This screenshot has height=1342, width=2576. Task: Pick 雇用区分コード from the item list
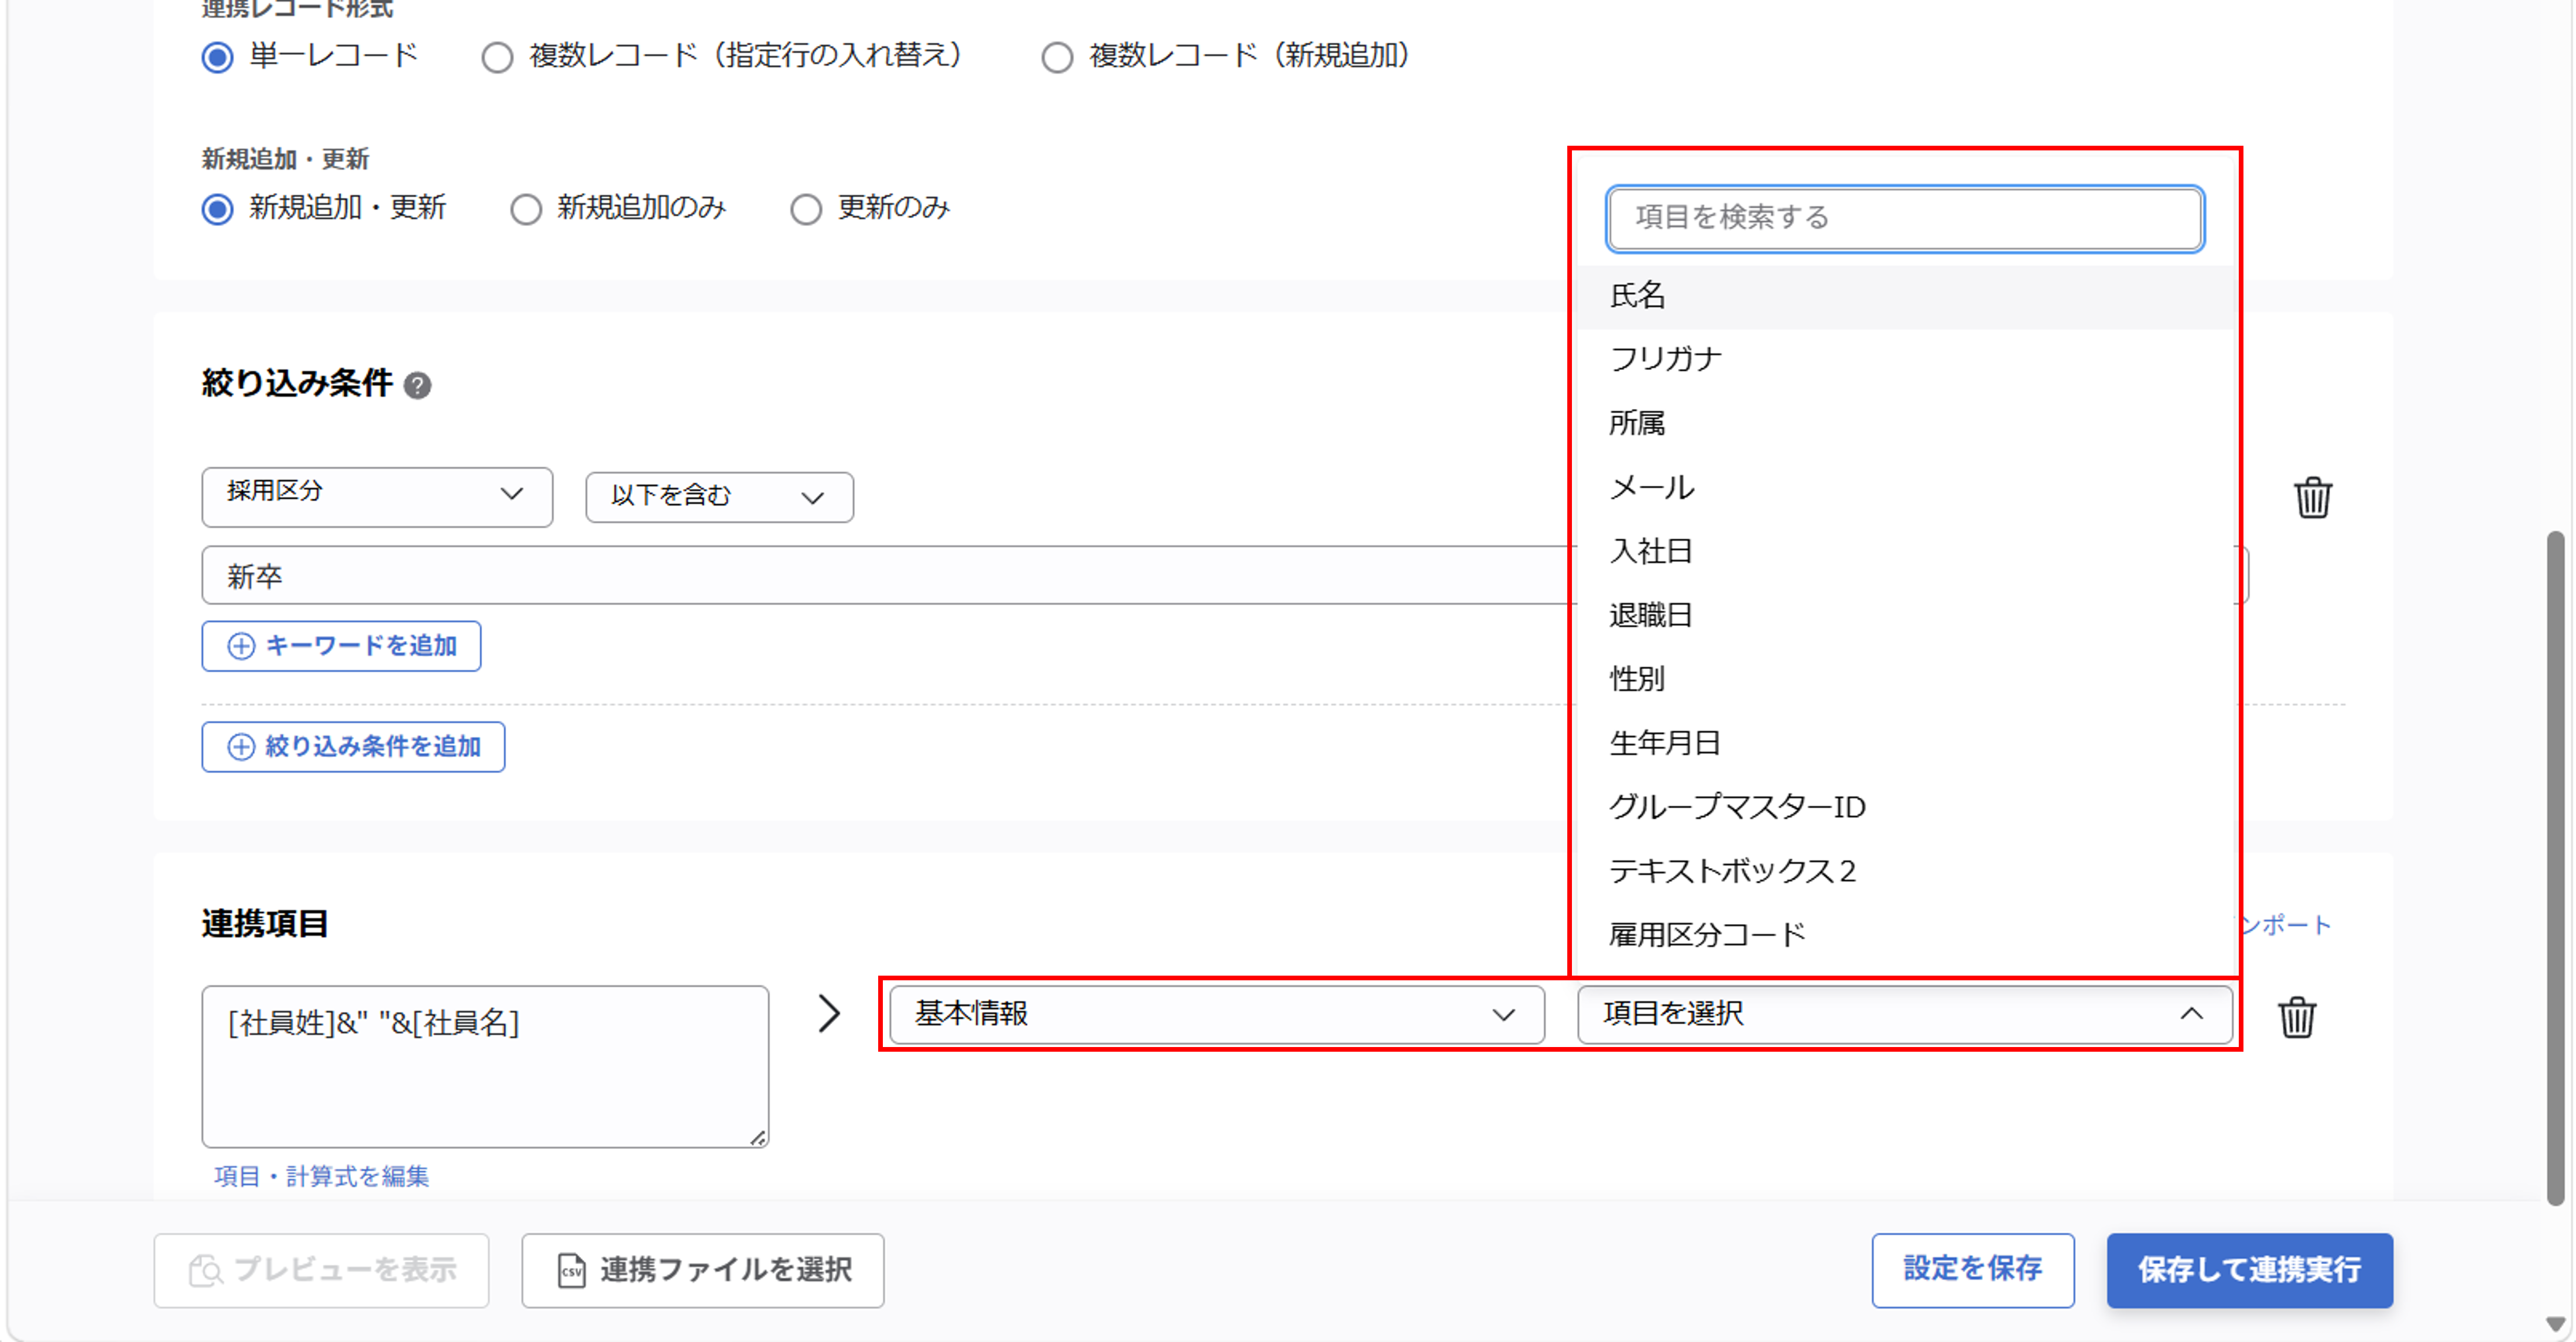click(x=1904, y=935)
